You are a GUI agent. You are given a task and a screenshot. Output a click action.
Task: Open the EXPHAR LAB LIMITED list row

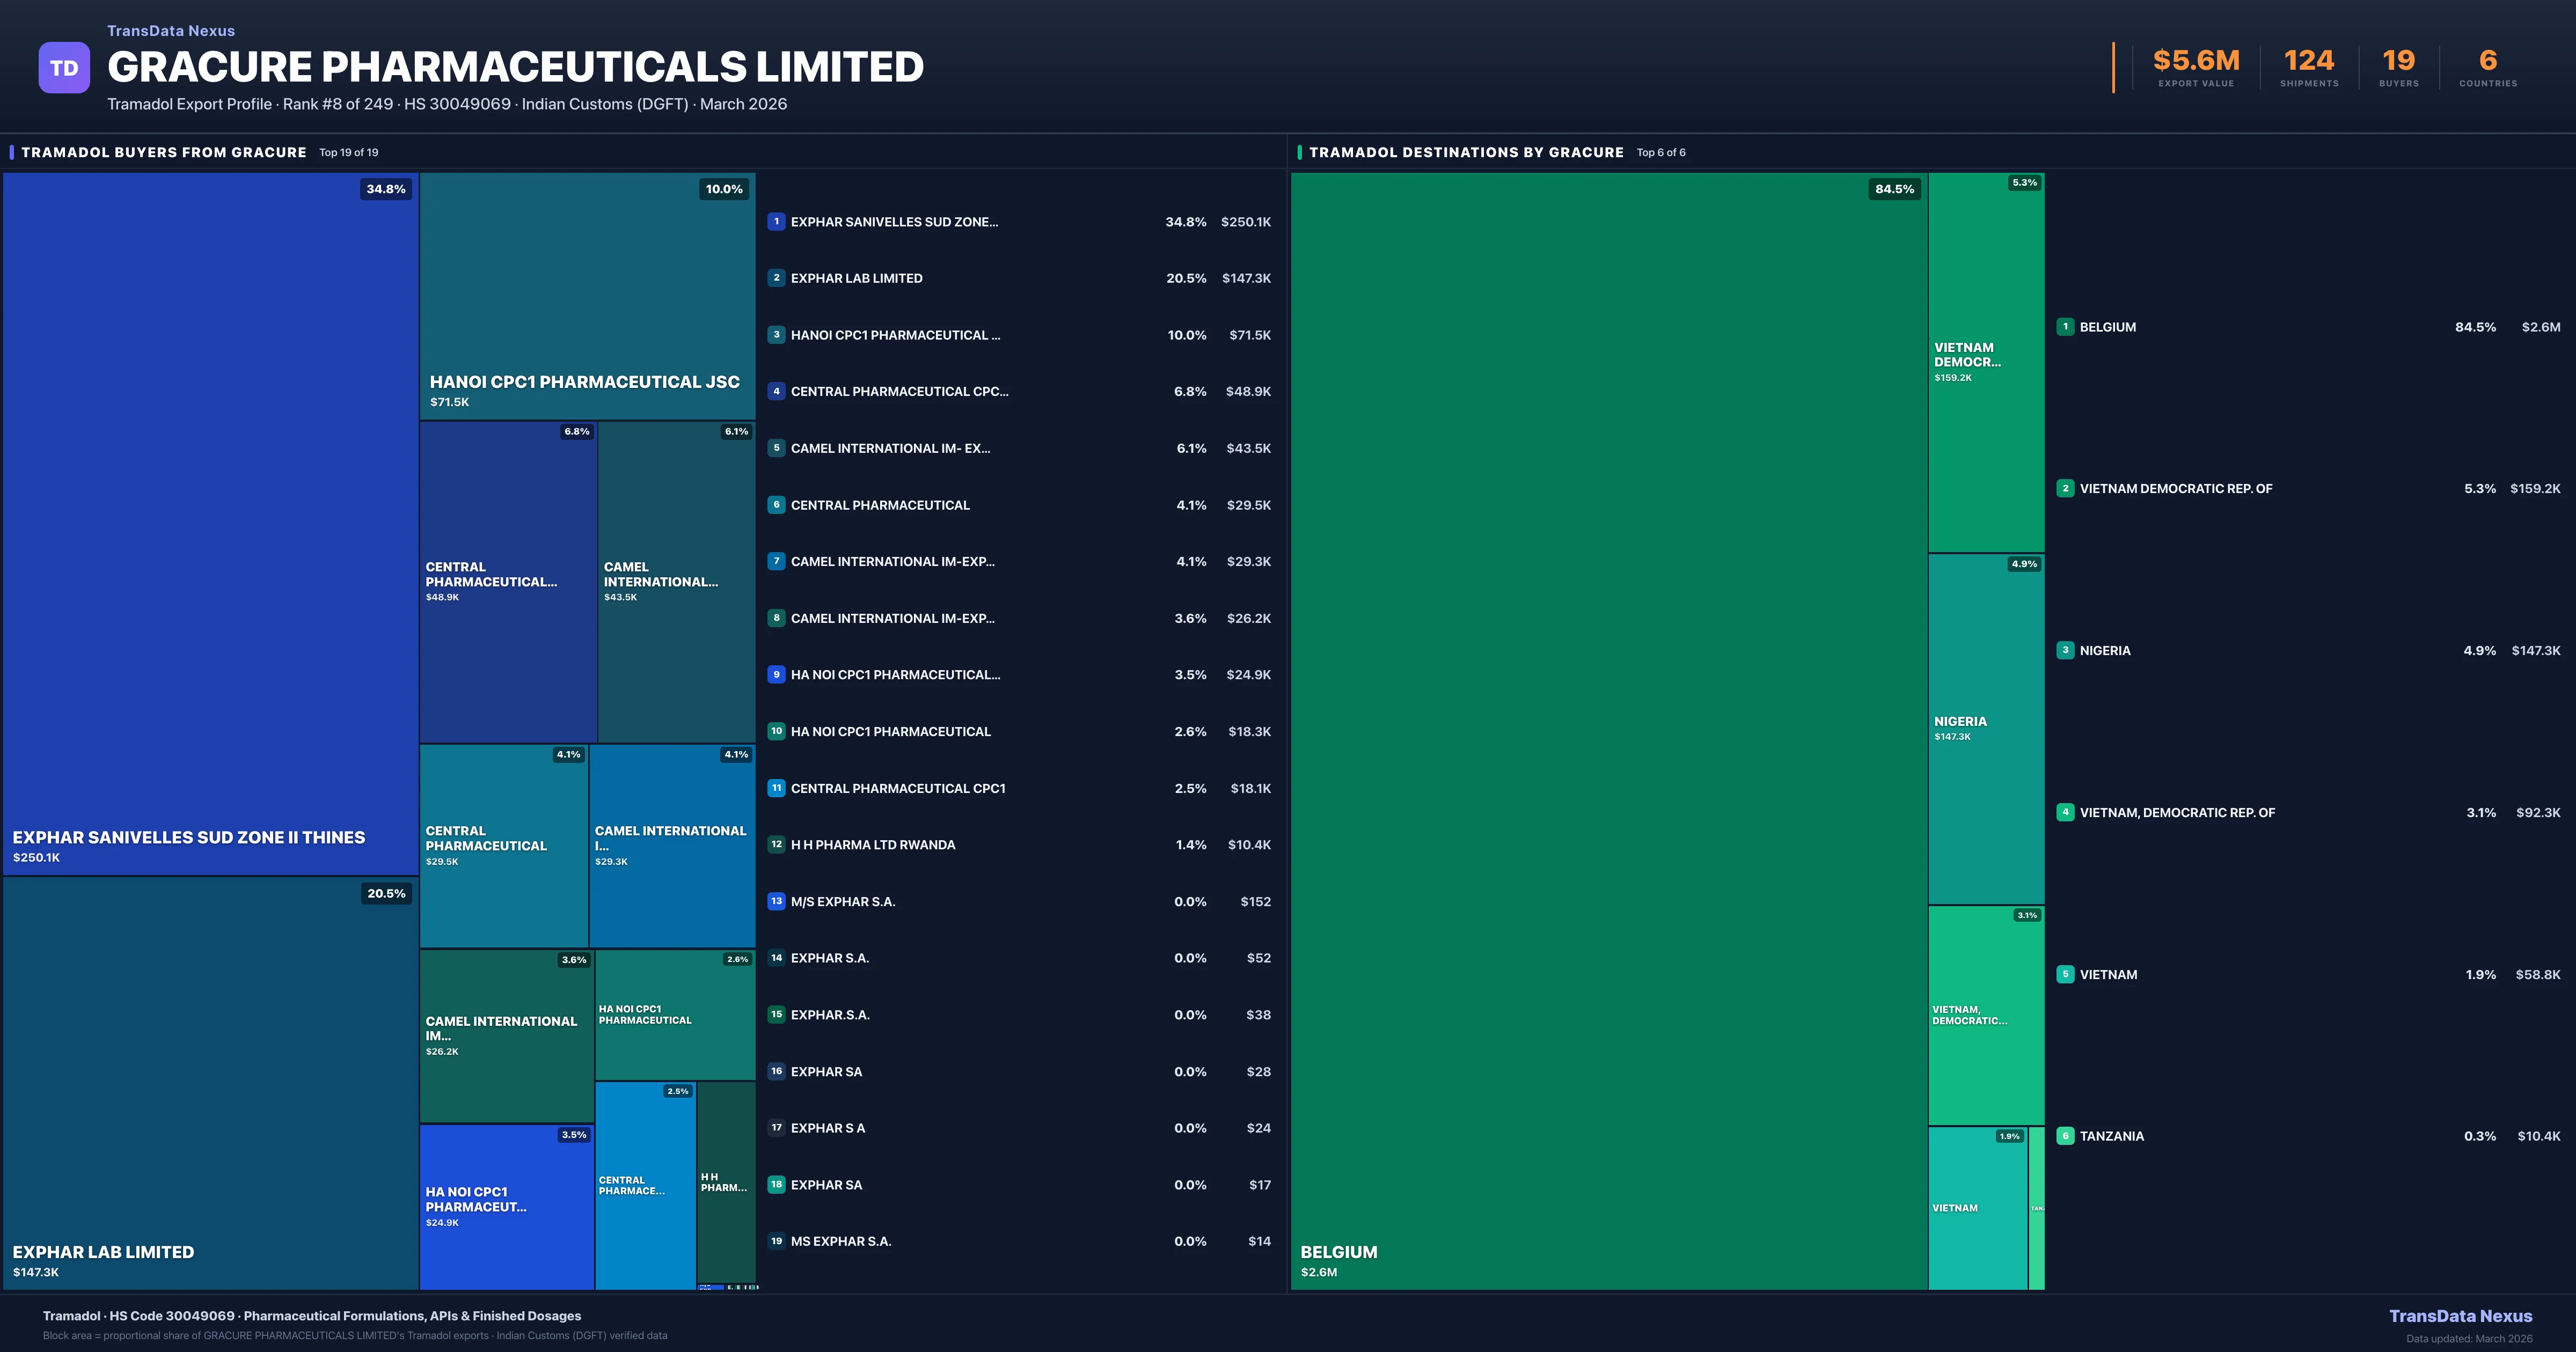[857, 278]
